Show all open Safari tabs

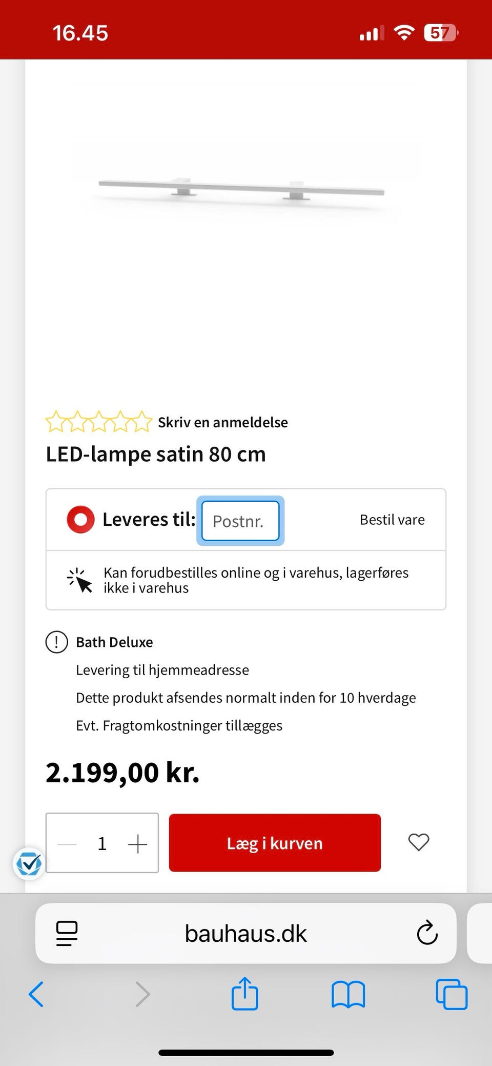pos(451,995)
